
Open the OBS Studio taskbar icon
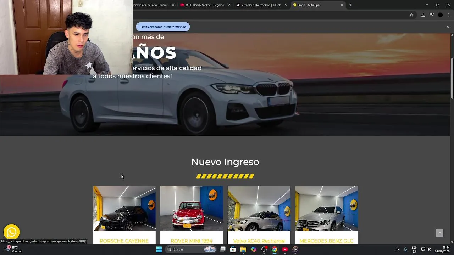(x=264, y=249)
